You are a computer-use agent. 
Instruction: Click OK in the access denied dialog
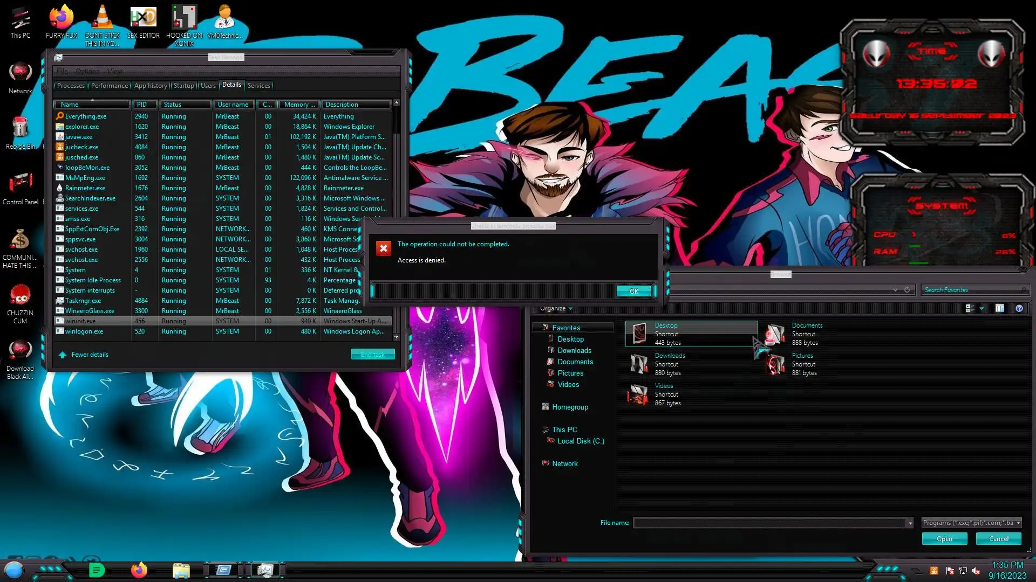(634, 291)
